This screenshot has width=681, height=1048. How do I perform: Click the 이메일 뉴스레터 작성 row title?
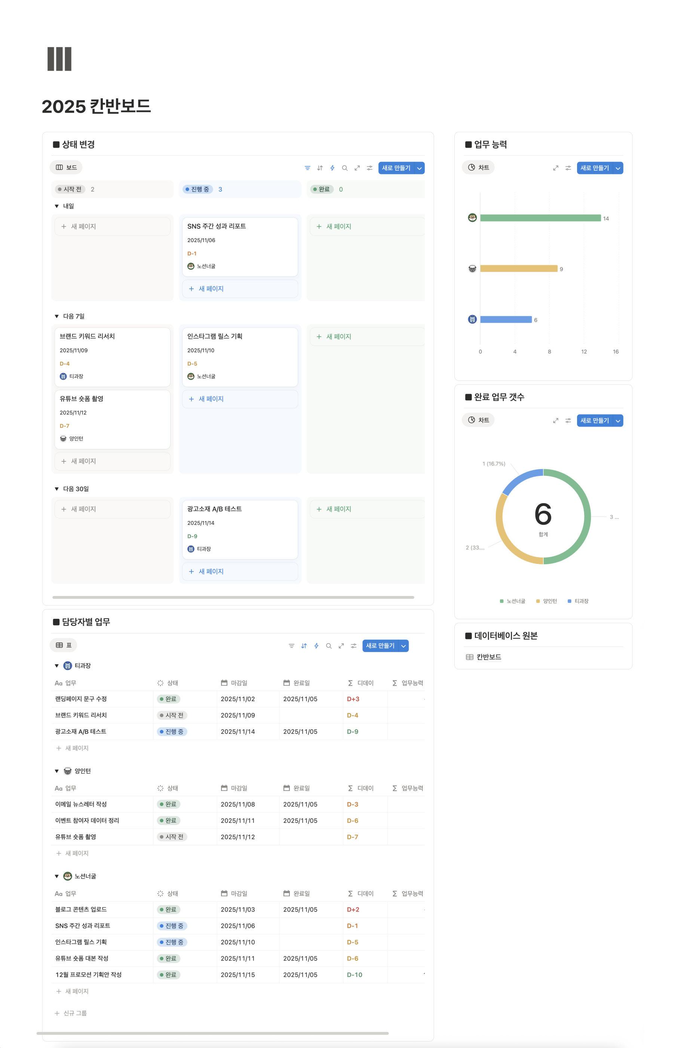[81, 804]
